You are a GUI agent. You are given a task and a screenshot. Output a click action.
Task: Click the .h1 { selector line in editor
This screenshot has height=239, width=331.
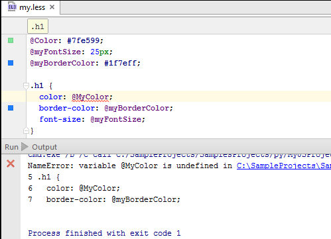[41, 85]
